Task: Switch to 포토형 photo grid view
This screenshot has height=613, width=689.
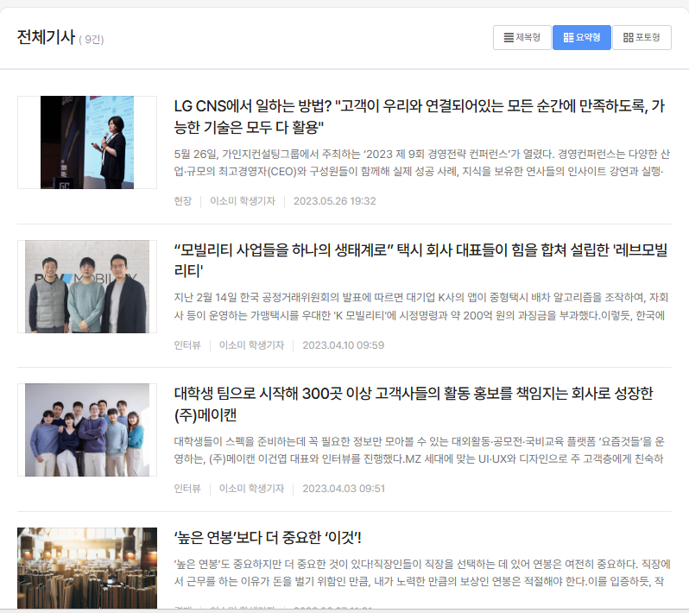Action: (x=642, y=37)
